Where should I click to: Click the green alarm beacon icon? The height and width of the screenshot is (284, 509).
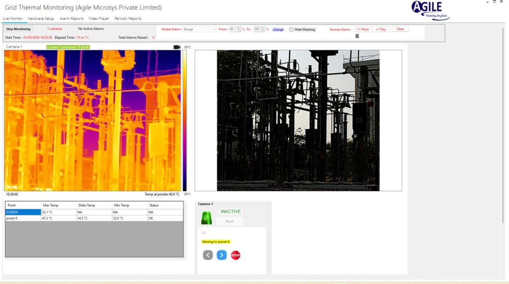point(206,218)
